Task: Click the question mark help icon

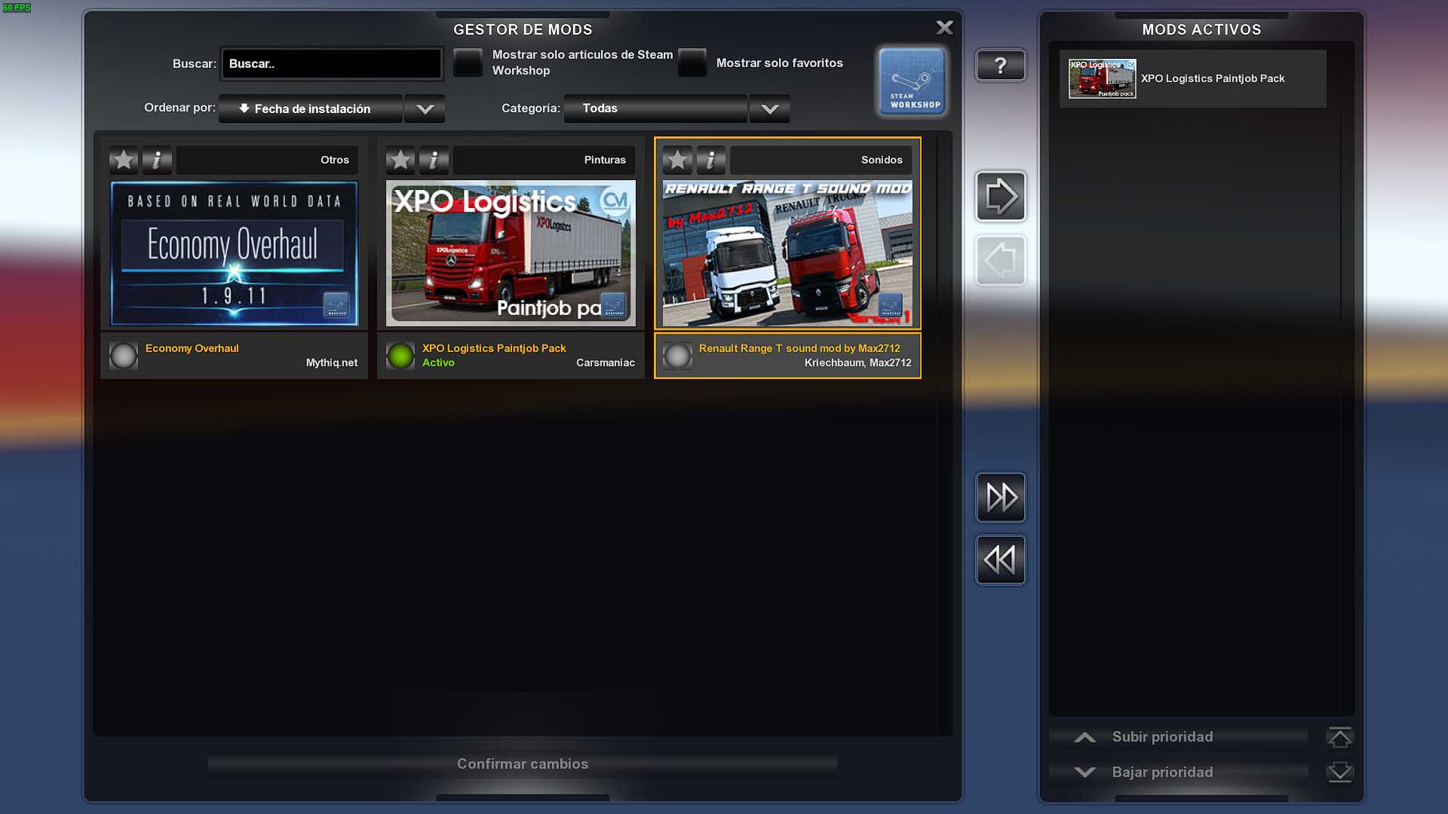Action: (x=1000, y=66)
